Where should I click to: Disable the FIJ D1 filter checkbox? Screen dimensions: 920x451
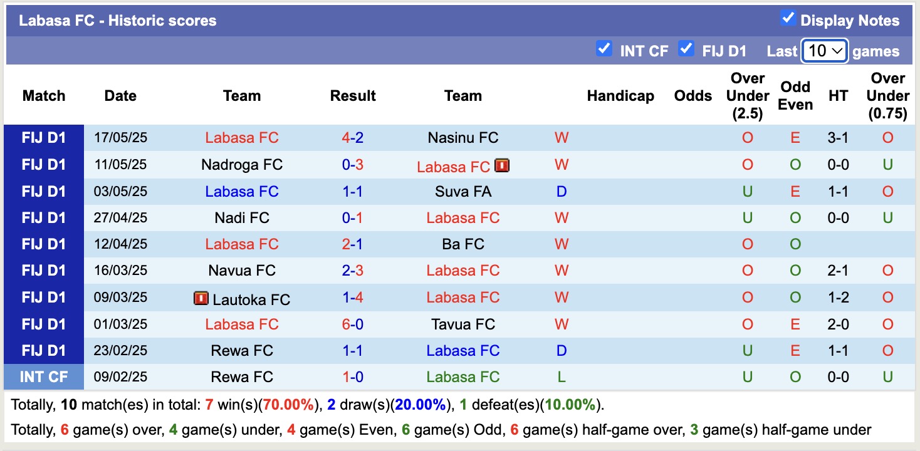tap(686, 48)
